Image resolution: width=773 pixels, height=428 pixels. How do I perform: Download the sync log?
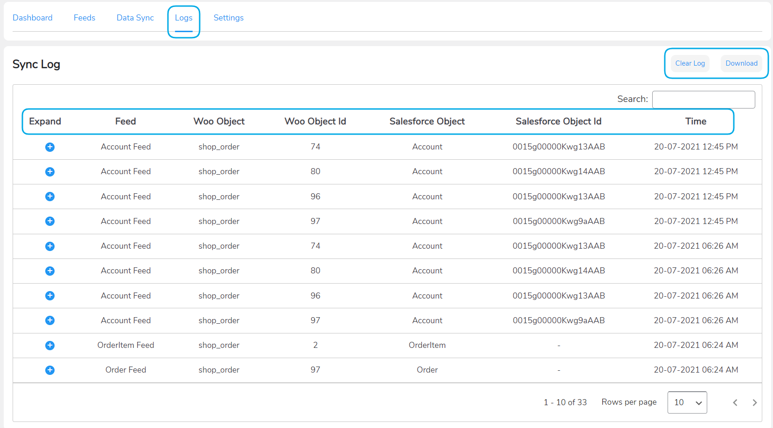pos(741,63)
